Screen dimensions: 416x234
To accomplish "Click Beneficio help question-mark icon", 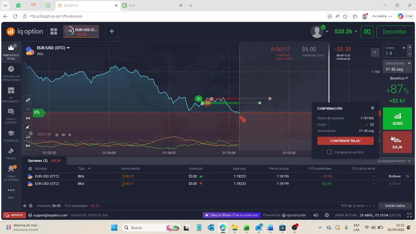I will click(407, 78).
